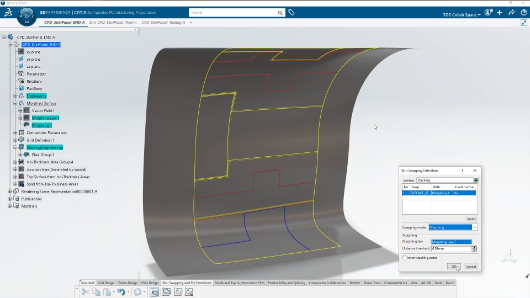
Task: Click the compass play button
Action: pos(26,15)
